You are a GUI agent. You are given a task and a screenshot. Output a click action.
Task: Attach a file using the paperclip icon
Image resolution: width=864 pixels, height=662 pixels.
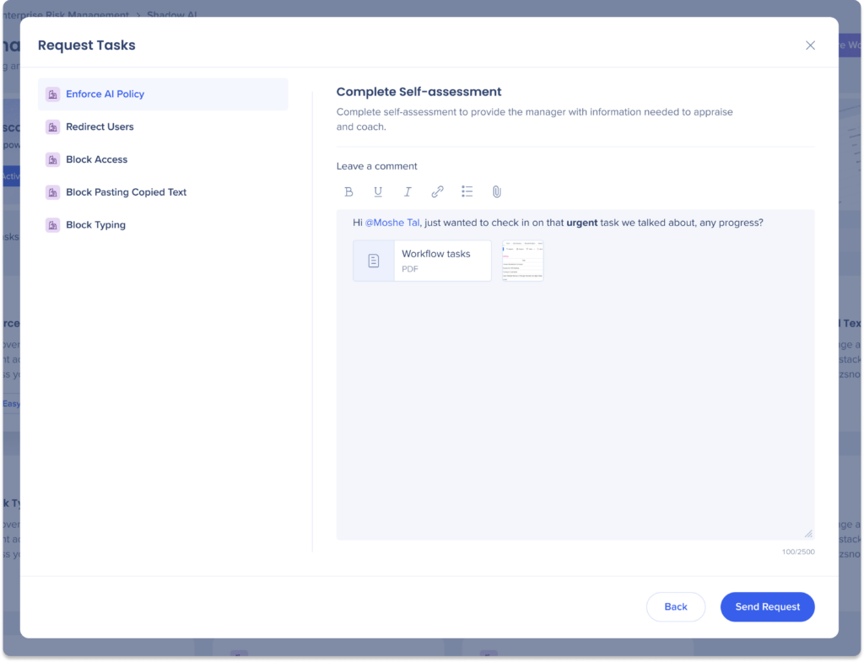(x=496, y=191)
